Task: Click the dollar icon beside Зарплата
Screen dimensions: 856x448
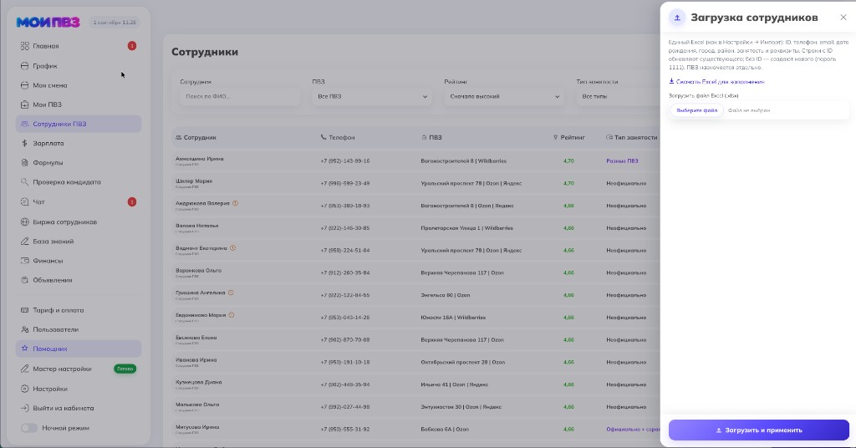Action: pos(24,143)
